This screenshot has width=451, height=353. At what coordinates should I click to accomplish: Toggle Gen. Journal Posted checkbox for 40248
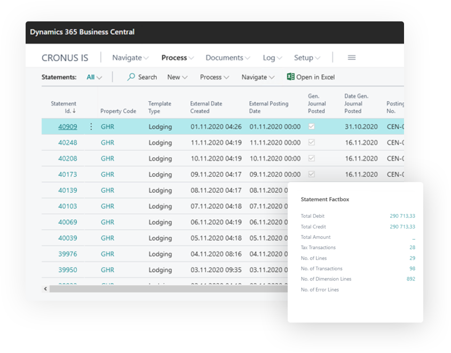tap(312, 142)
